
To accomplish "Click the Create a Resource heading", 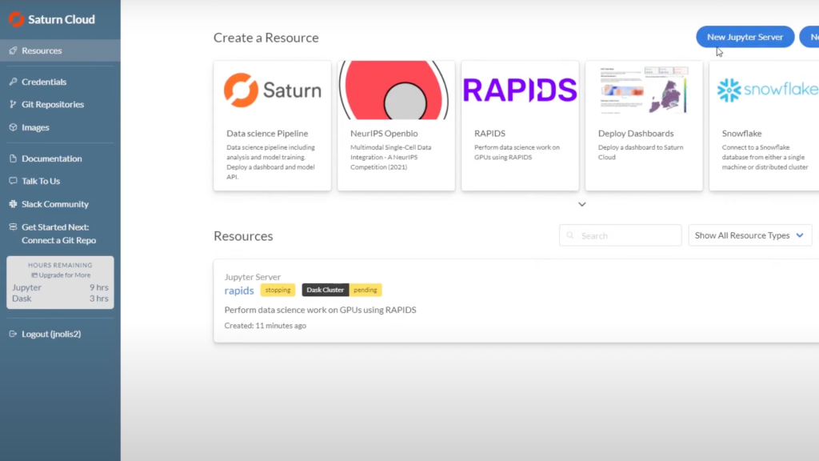I will point(266,38).
